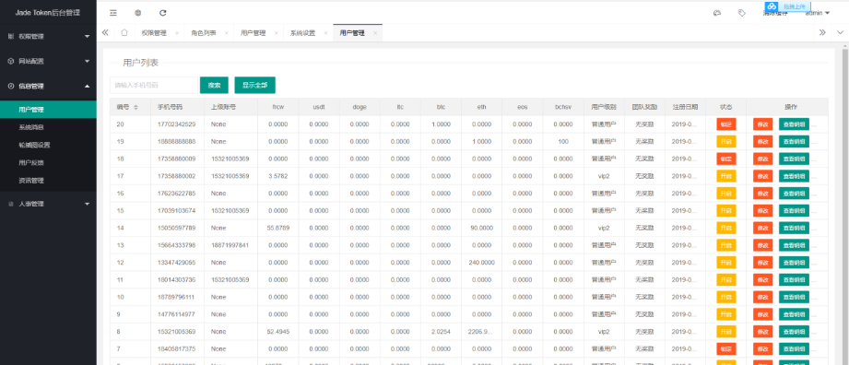Screen dimensions: 849x365
Task: Toggle 开启 status for user 16
Action: coord(726,194)
